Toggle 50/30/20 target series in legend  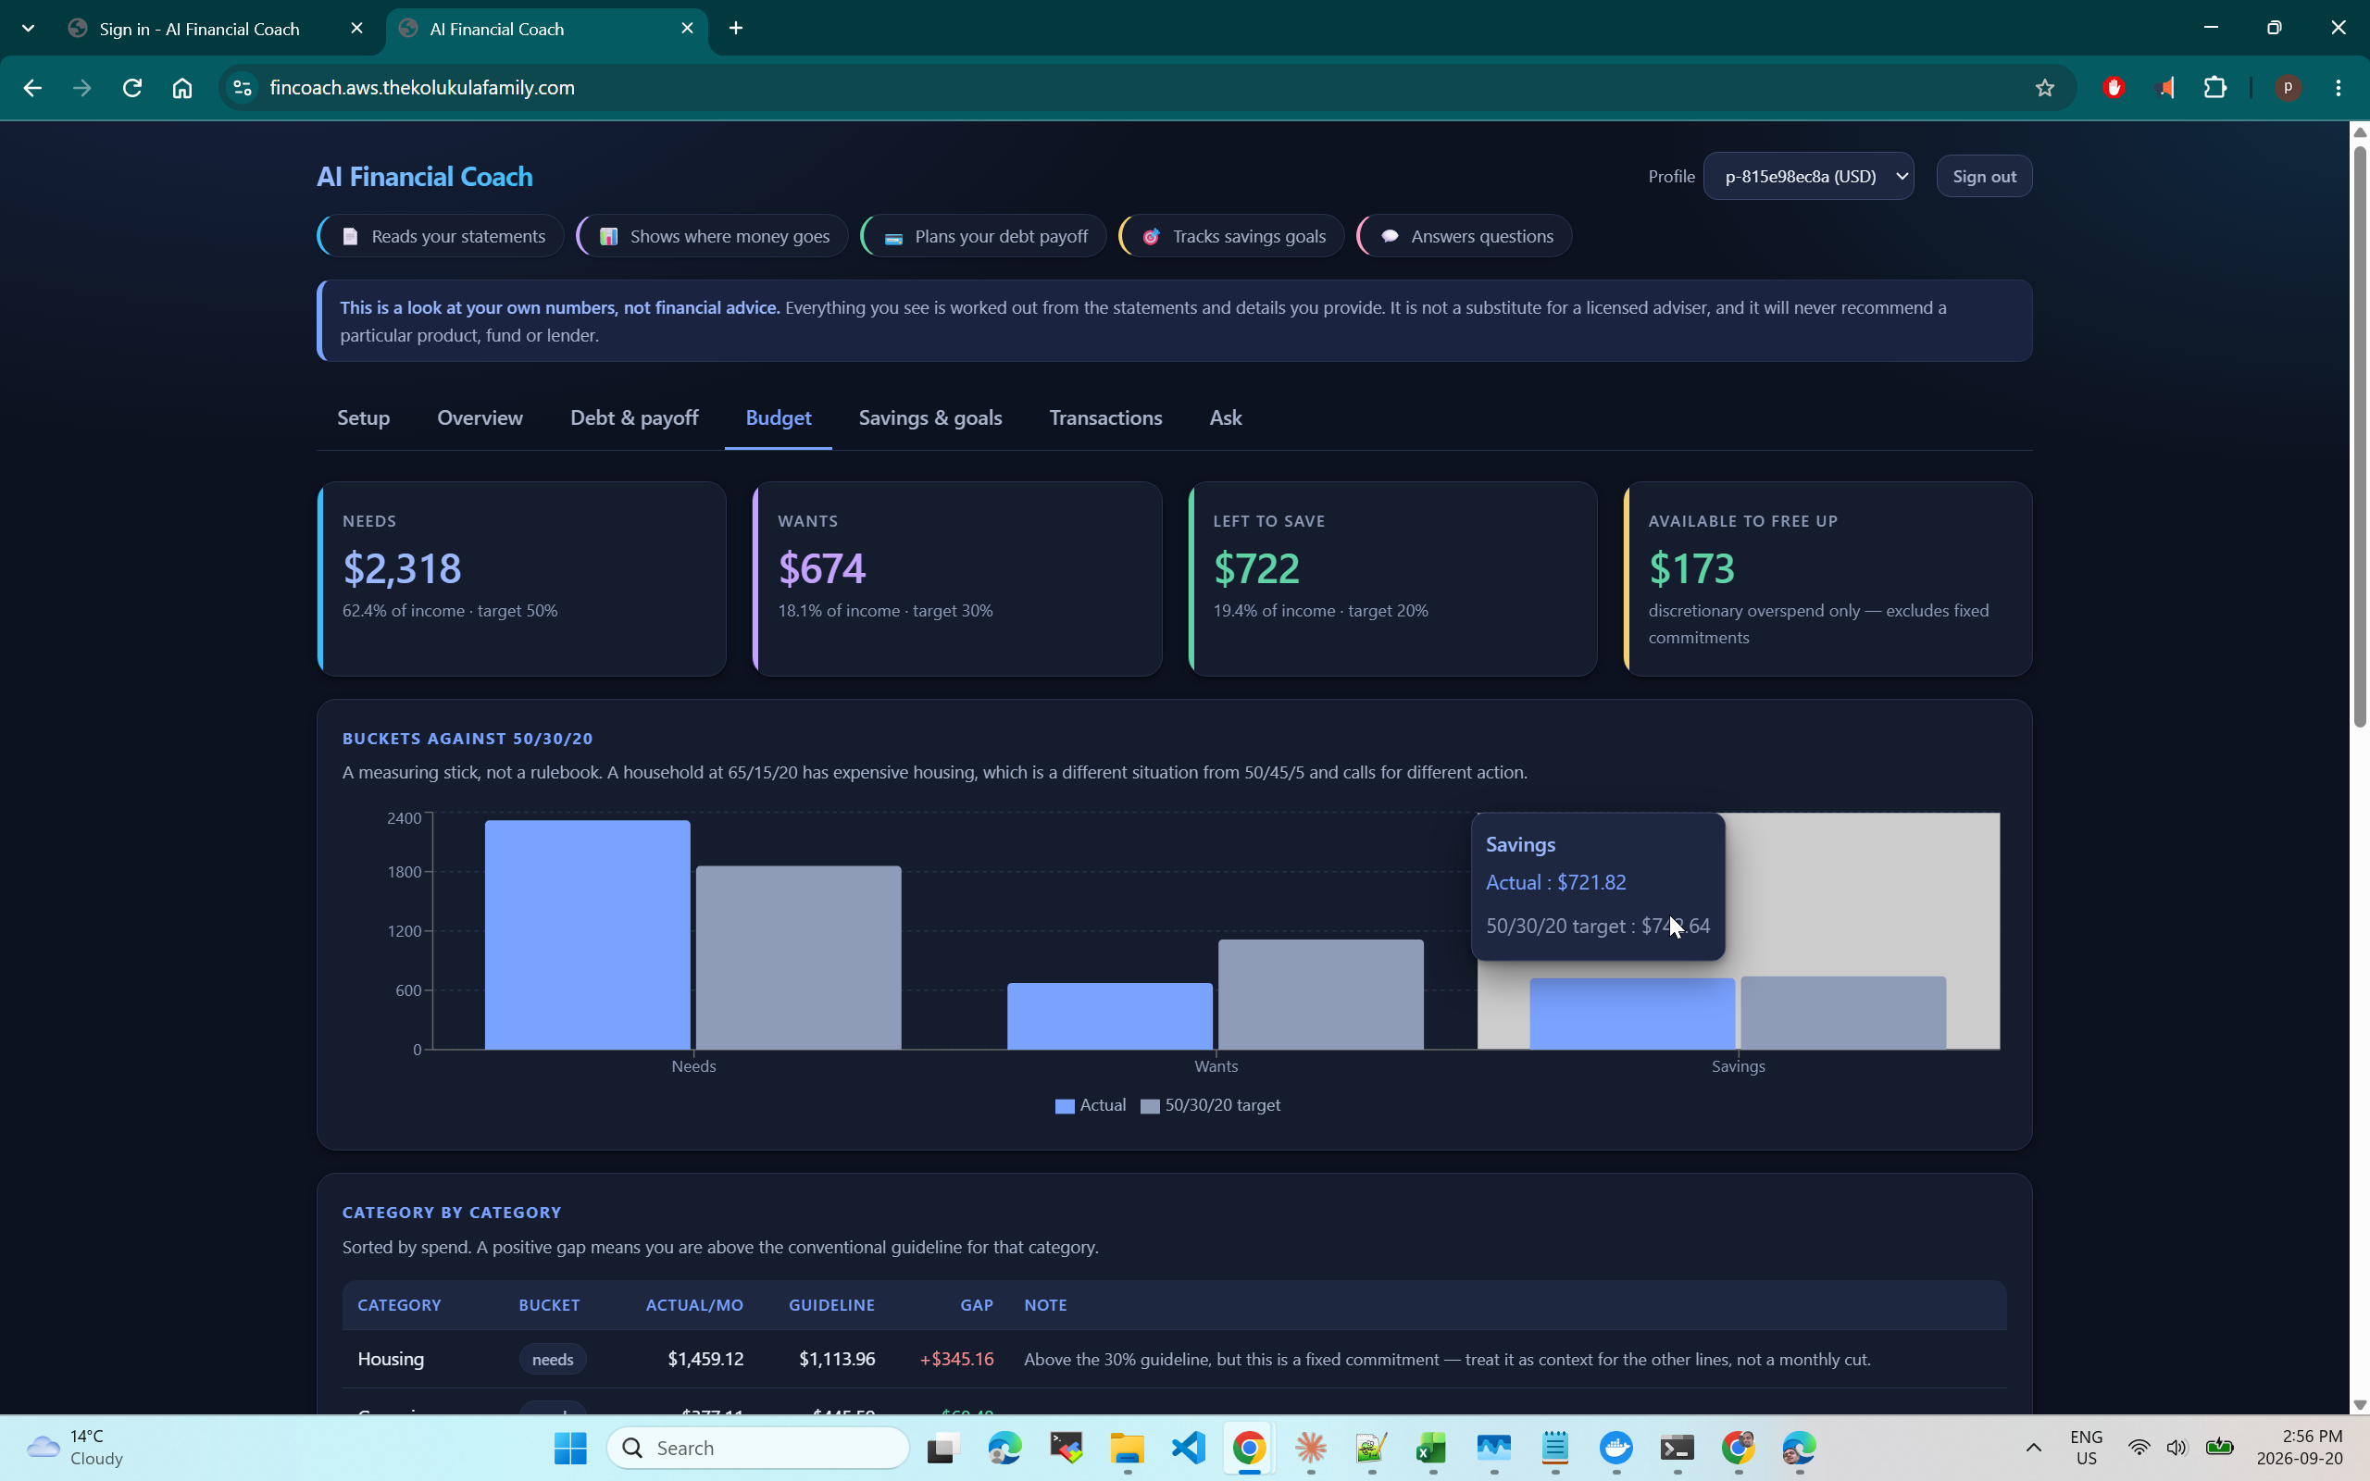(1211, 1105)
